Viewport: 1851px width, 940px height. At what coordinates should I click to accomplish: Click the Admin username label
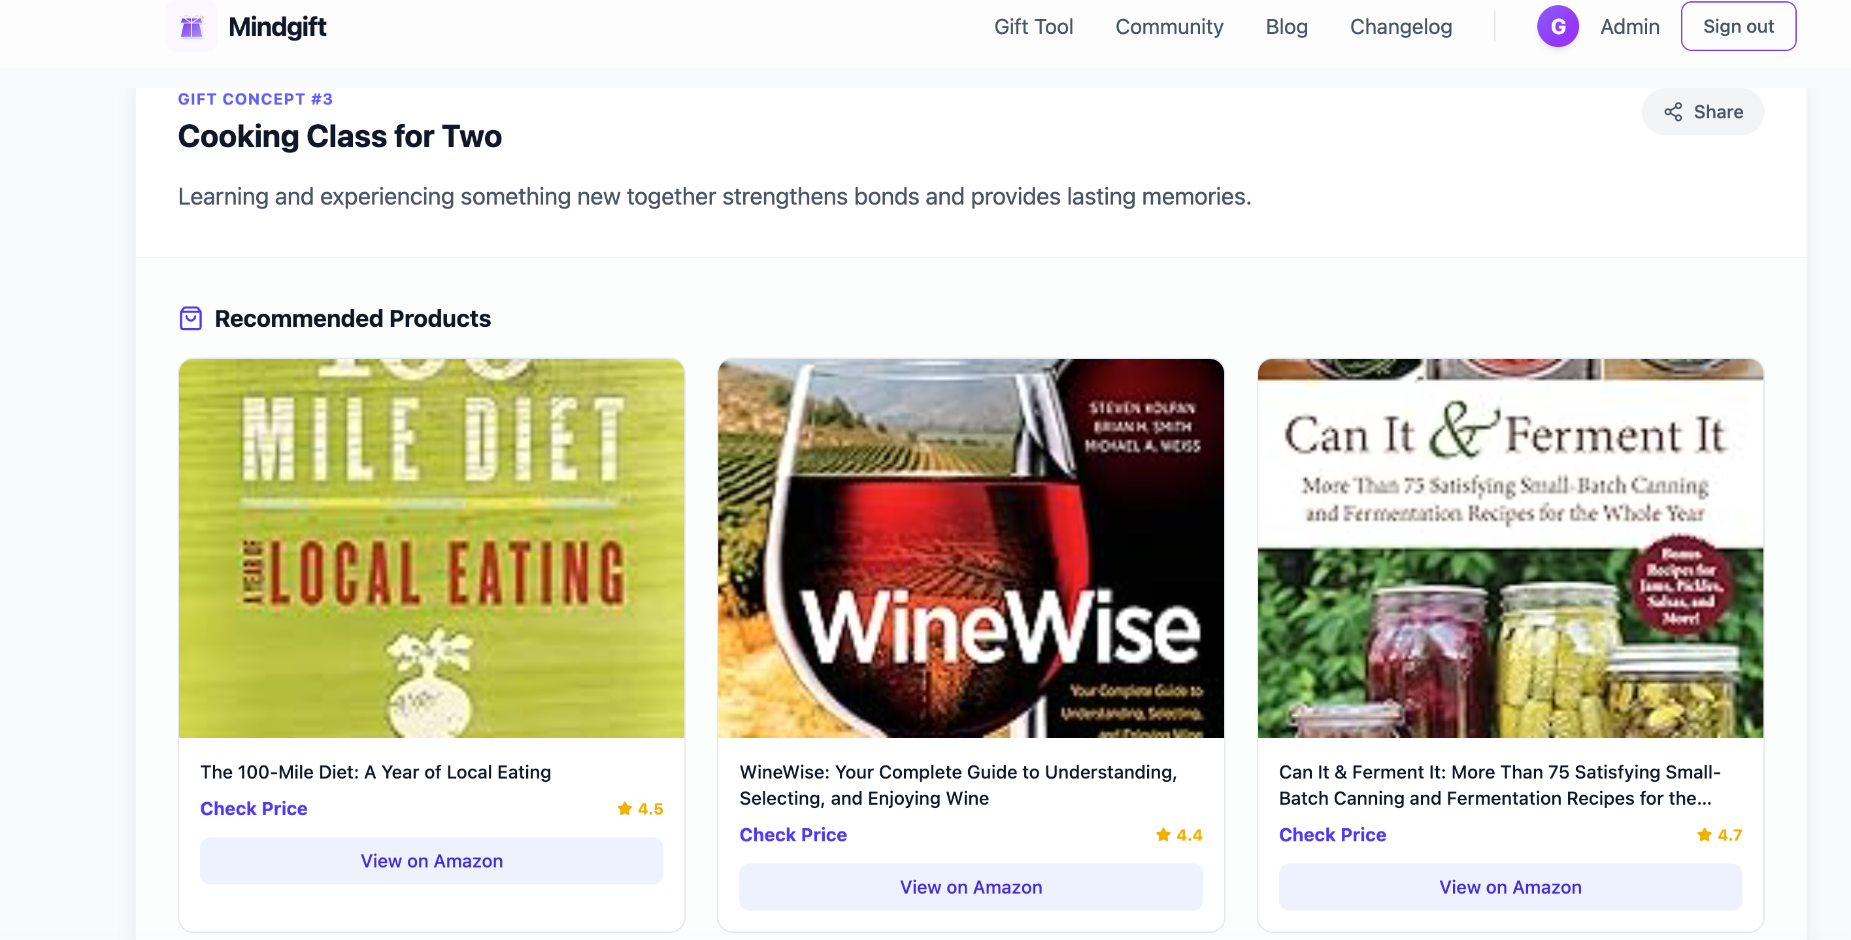(x=1629, y=27)
